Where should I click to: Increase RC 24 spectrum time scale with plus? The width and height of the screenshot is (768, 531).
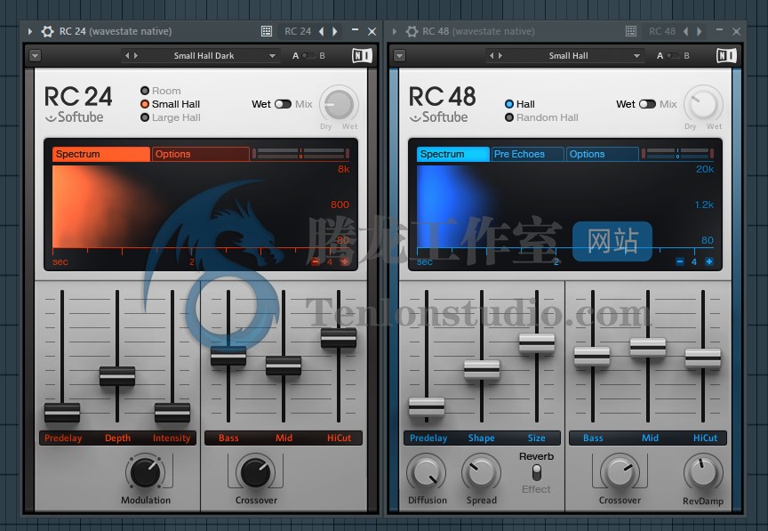(345, 261)
